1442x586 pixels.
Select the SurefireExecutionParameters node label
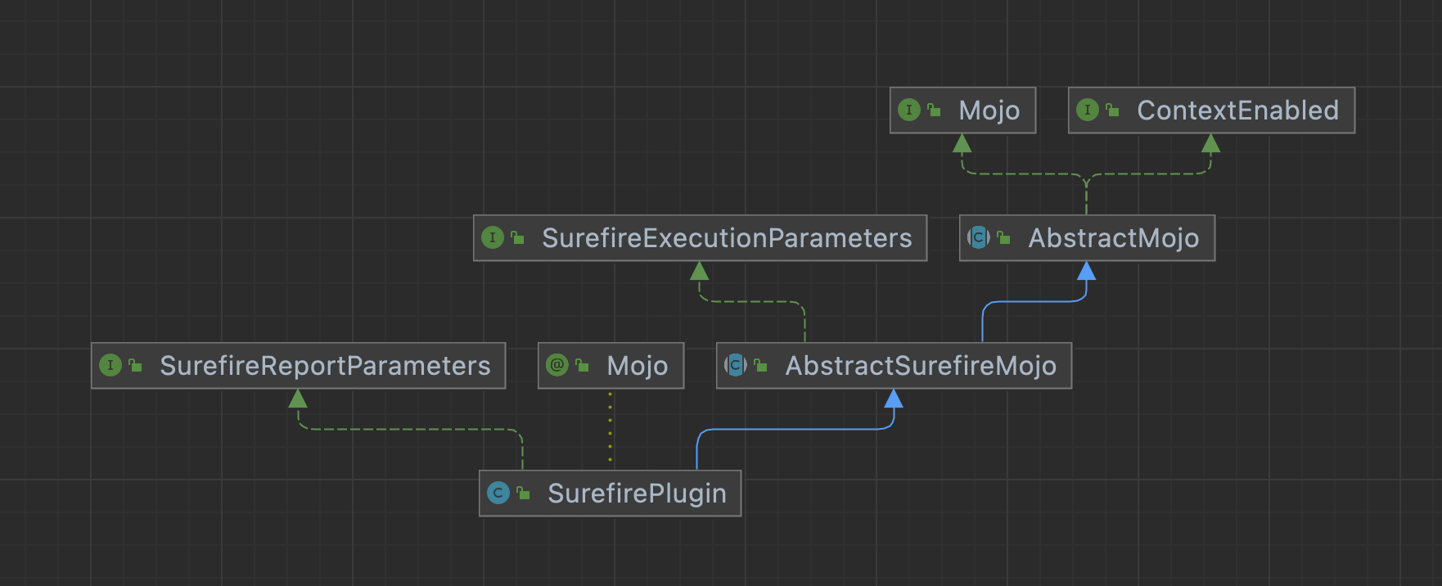[727, 238]
